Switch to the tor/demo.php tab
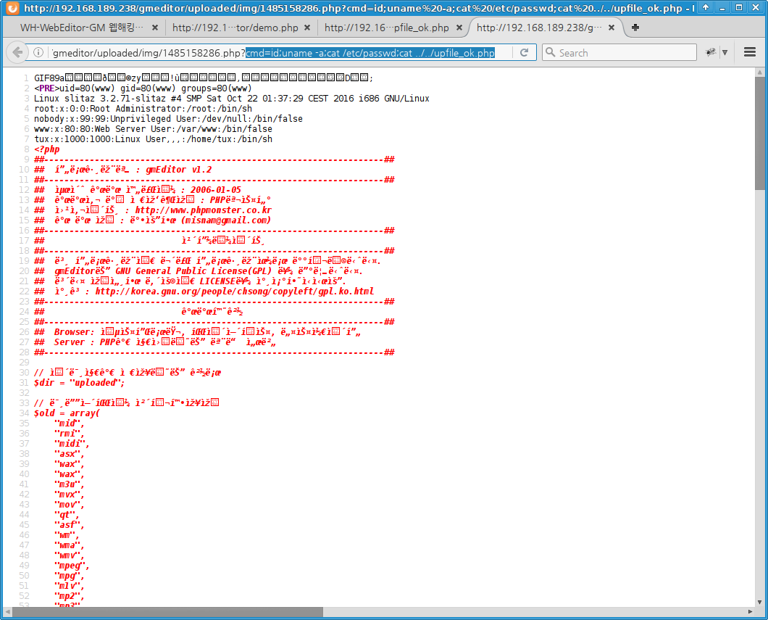This screenshot has height=620, width=768. pos(235,28)
